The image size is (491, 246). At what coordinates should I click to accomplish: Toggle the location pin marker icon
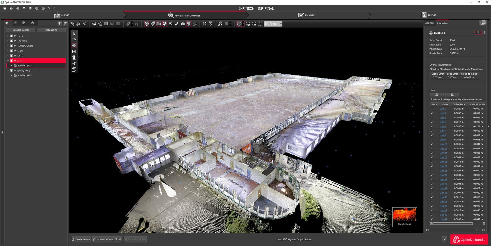pyautogui.click(x=189, y=24)
